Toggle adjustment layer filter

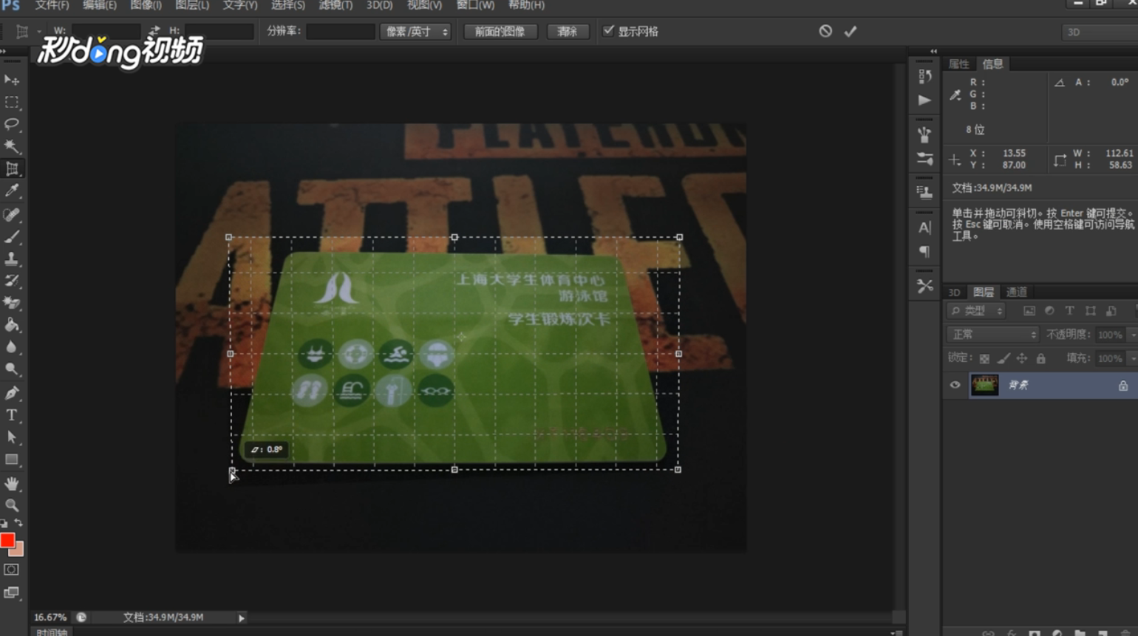(1049, 311)
